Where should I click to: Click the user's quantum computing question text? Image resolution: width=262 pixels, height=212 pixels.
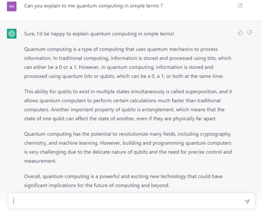[93, 6]
